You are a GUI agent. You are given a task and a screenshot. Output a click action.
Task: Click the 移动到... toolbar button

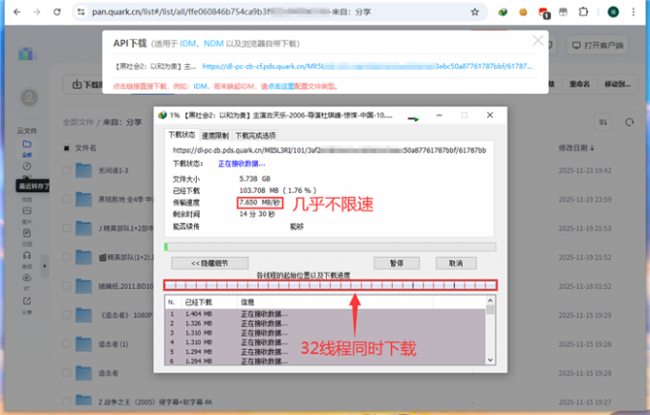[617, 84]
